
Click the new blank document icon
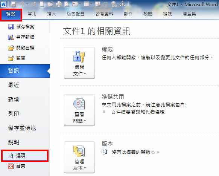(x=42, y=4)
